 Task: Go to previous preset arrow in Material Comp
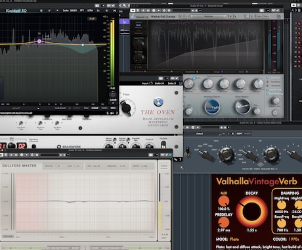tap(230, 16)
